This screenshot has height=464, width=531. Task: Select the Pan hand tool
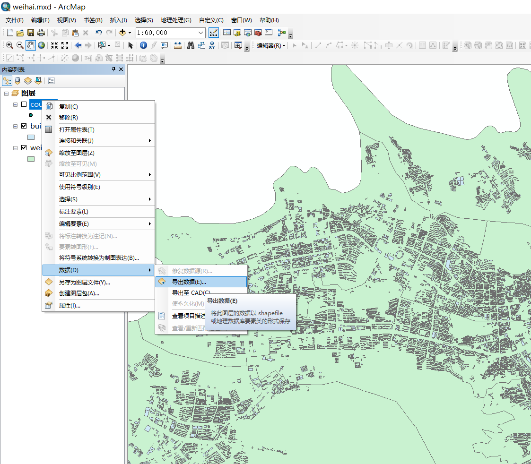point(31,45)
